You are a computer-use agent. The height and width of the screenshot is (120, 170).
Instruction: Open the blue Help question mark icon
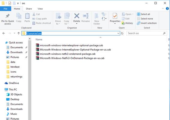coord(167,9)
